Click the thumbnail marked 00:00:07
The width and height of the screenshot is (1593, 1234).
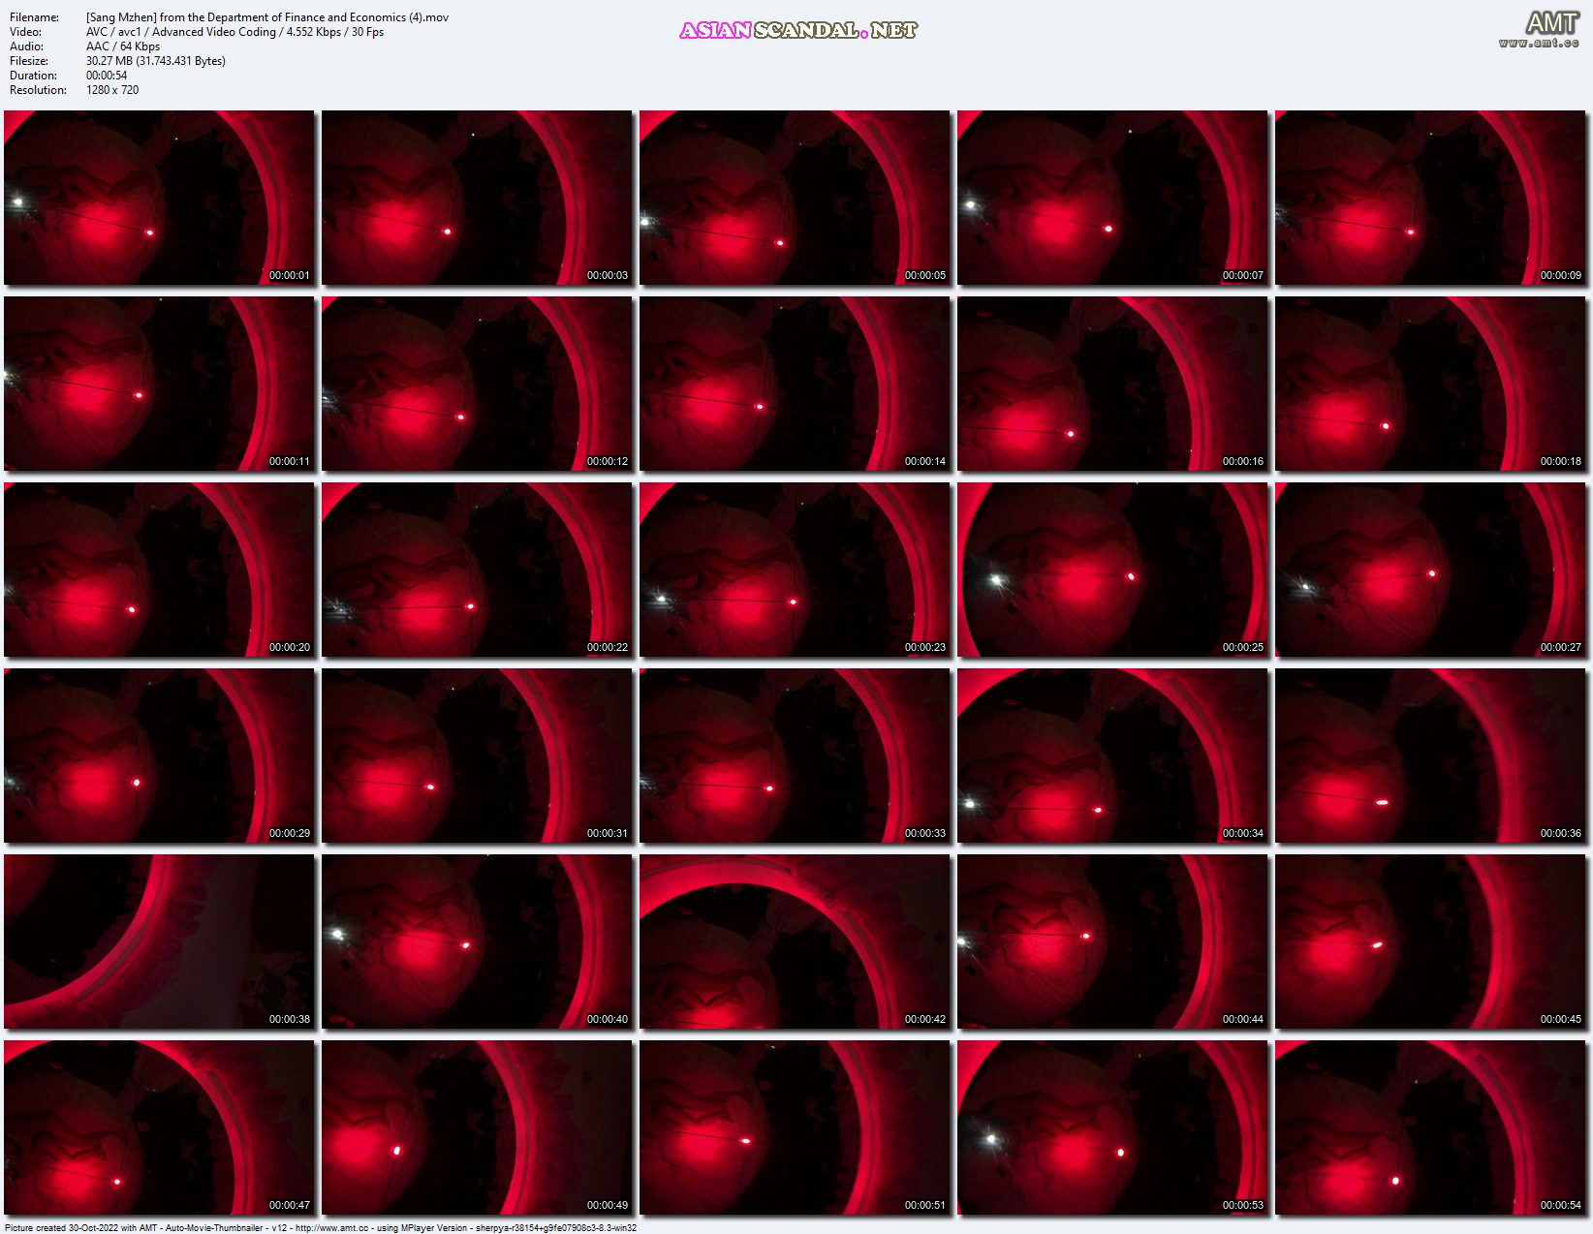point(1112,198)
